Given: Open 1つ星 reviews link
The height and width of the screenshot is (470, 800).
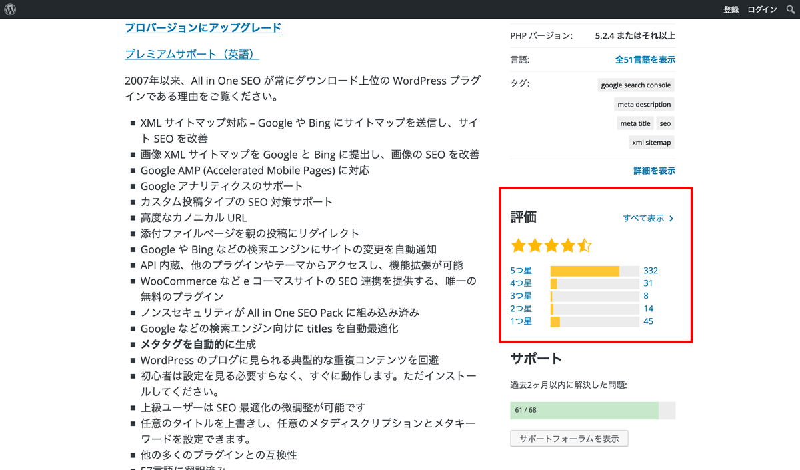Looking at the screenshot, I should click(521, 321).
